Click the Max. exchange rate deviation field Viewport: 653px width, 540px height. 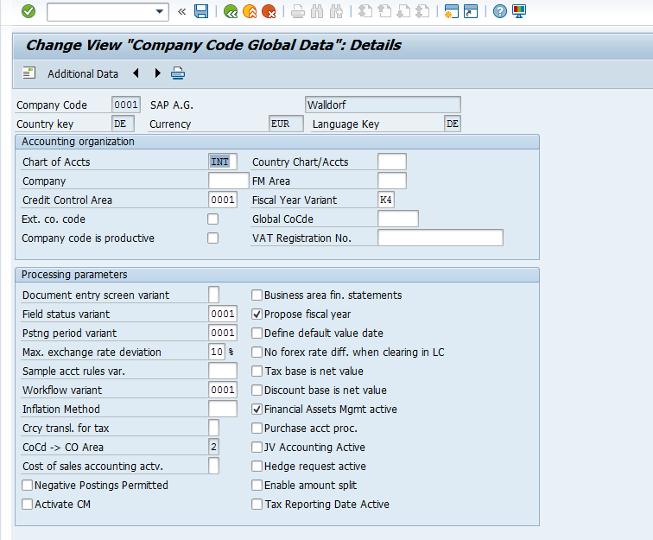217,352
